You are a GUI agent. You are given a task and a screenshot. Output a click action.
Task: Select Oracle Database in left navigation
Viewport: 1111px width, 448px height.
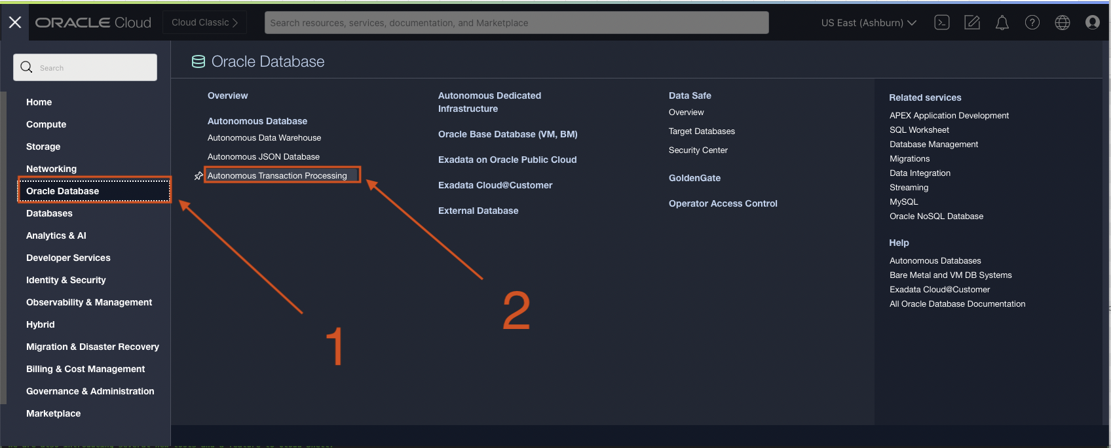coord(63,191)
